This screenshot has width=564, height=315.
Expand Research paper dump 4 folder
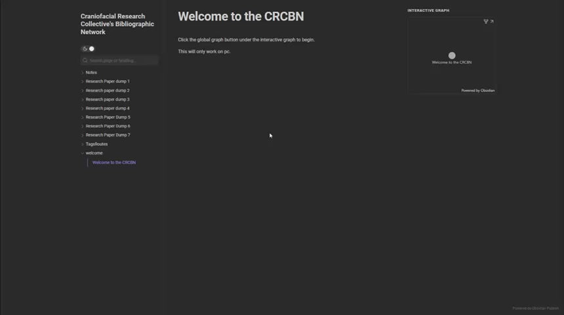(107, 108)
